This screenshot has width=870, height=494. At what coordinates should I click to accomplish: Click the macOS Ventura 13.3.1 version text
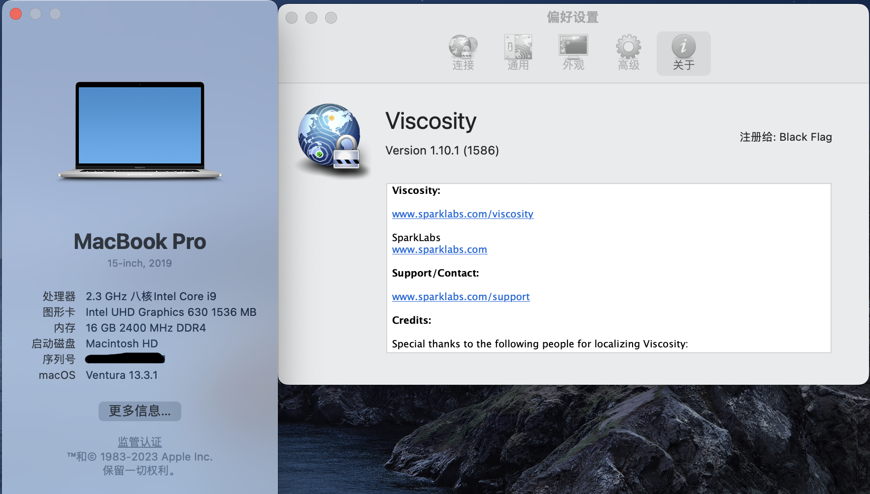point(122,375)
